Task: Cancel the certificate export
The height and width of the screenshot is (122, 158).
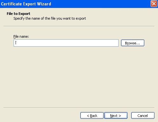Action: 143,116
